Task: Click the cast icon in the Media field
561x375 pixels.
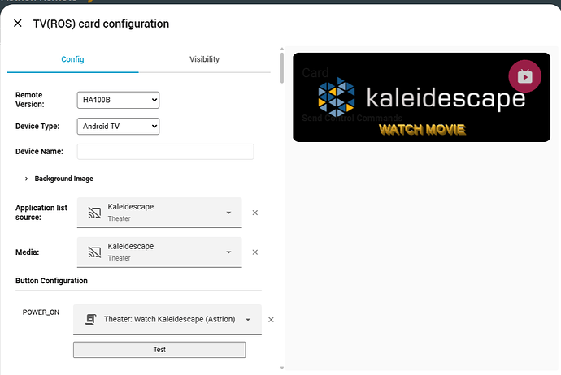Action: click(94, 252)
